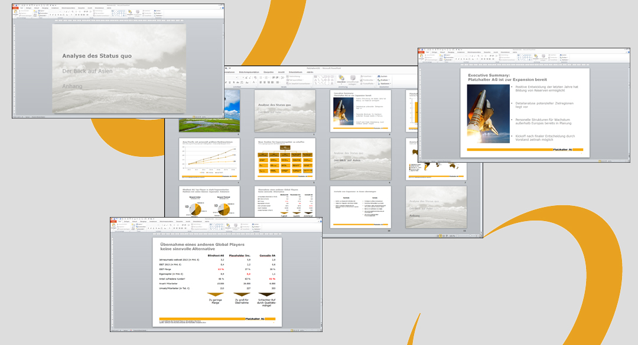Click Einfügen paste button in top-left PowerPoint window

pos(15,12)
